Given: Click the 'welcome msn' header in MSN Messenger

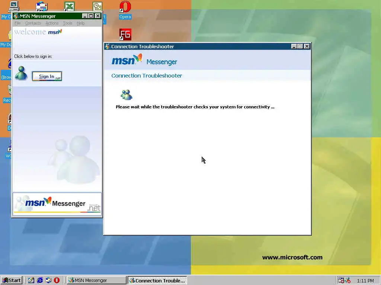Looking at the screenshot, I should tap(38, 32).
